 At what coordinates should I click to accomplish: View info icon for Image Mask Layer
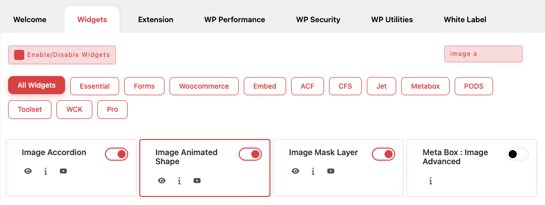click(x=313, y=171)
